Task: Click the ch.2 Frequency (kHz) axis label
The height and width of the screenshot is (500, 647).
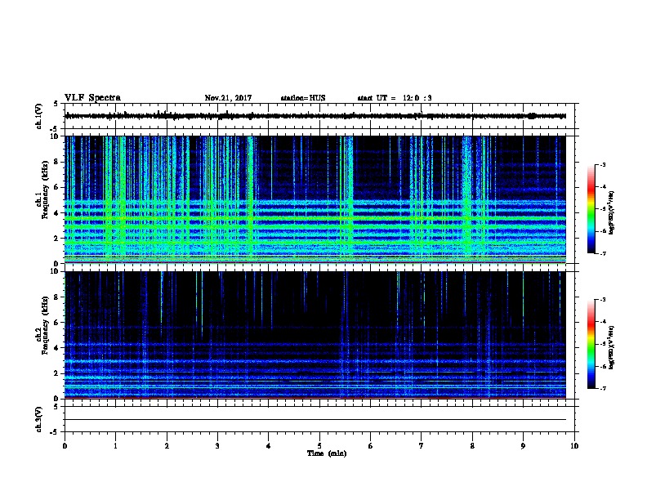Action: point(42,324)
